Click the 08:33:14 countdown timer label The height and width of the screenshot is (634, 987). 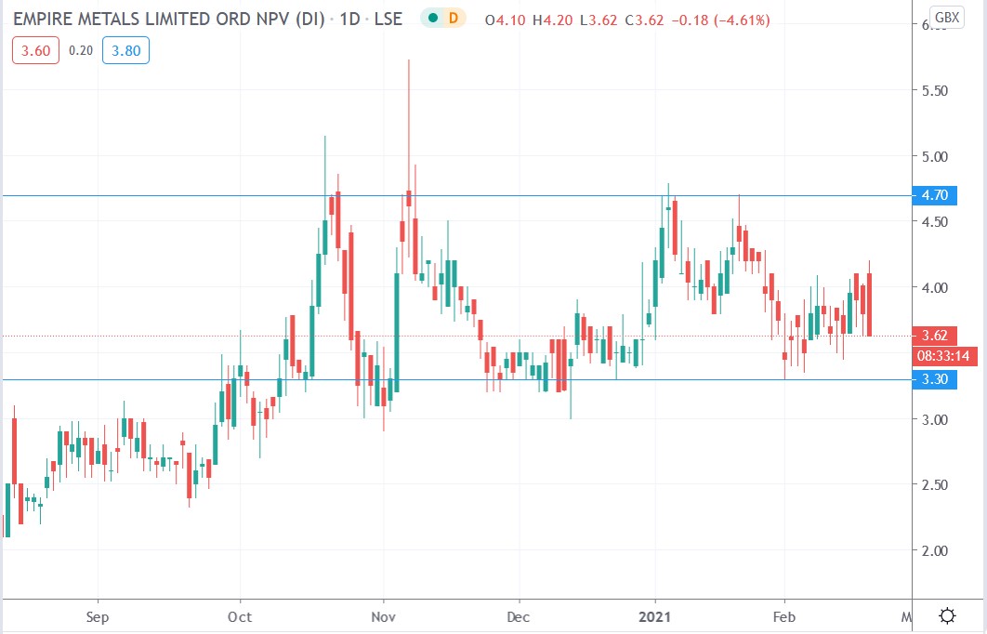pos(941,355)
